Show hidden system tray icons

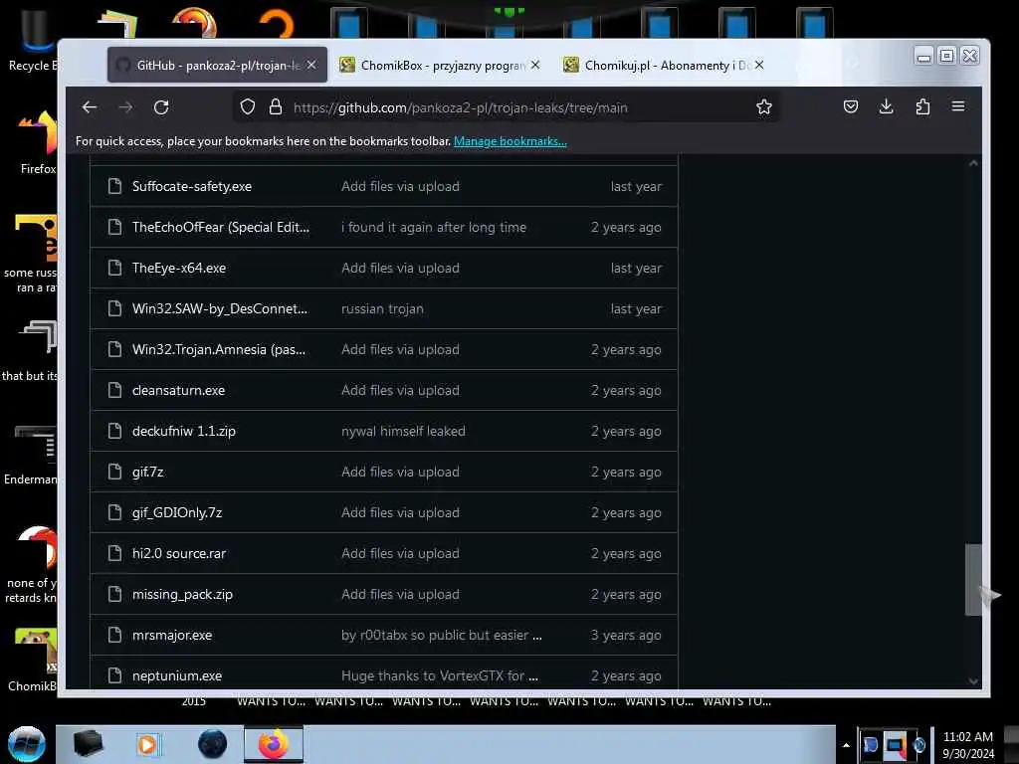(846, 745)
